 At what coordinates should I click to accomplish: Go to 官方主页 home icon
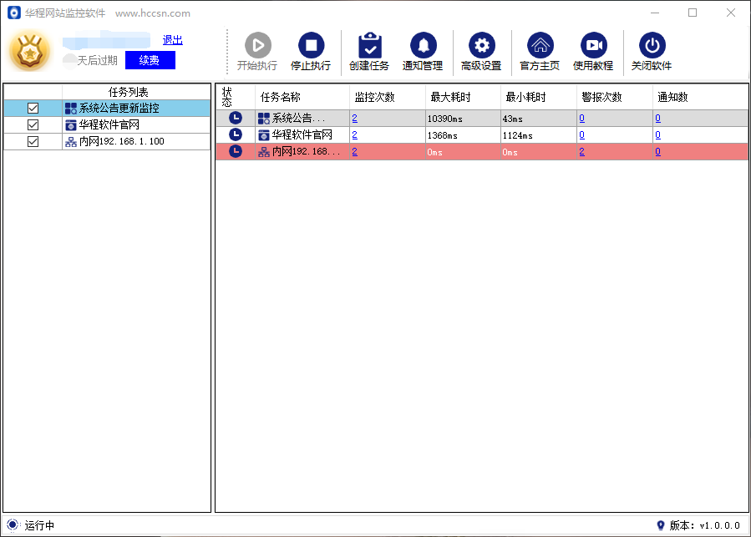[540, 46]
